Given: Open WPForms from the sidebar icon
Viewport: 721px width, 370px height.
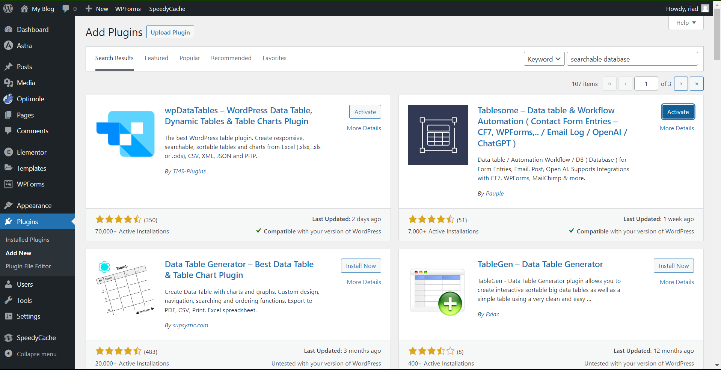Looking at the screenshot, I should tap(9, 184).
